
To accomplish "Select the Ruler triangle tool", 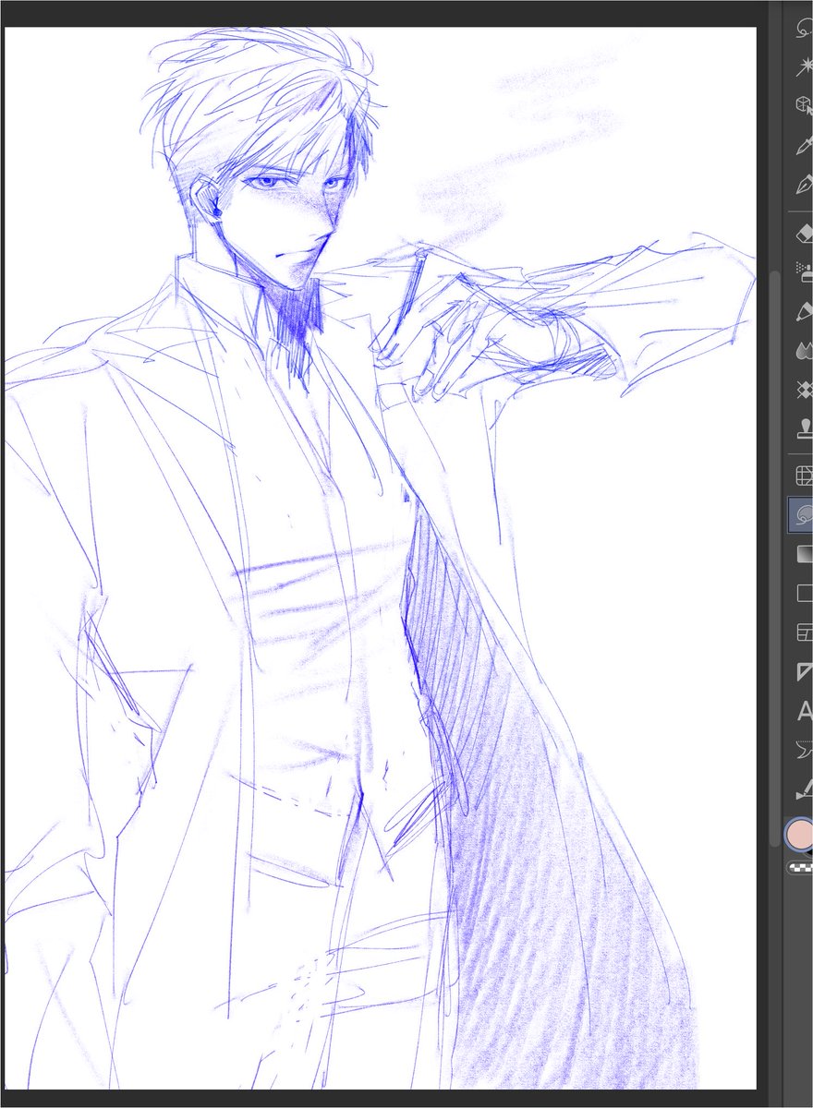I will (803, 671).
